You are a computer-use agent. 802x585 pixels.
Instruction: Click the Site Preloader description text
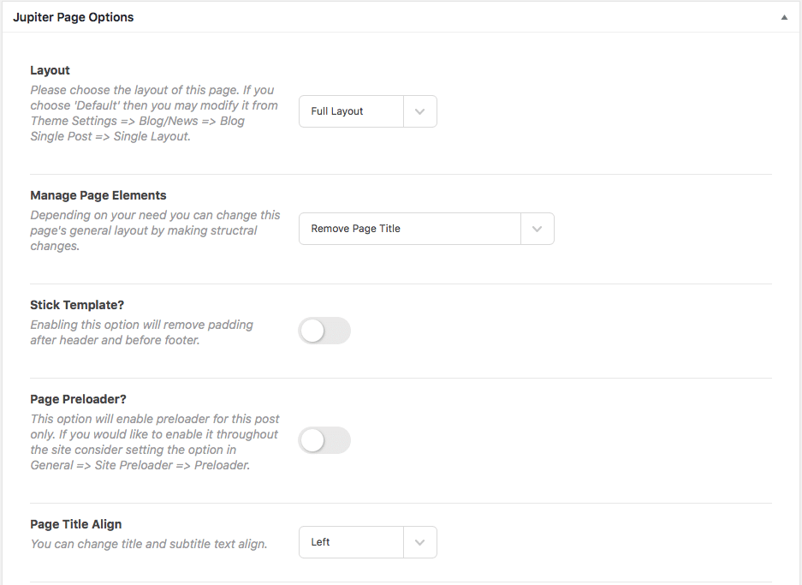(x=154, y=442)
